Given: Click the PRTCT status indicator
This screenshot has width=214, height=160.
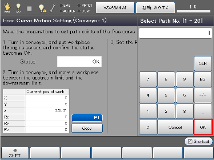Looking at the screenshot, I should [85, 5].
